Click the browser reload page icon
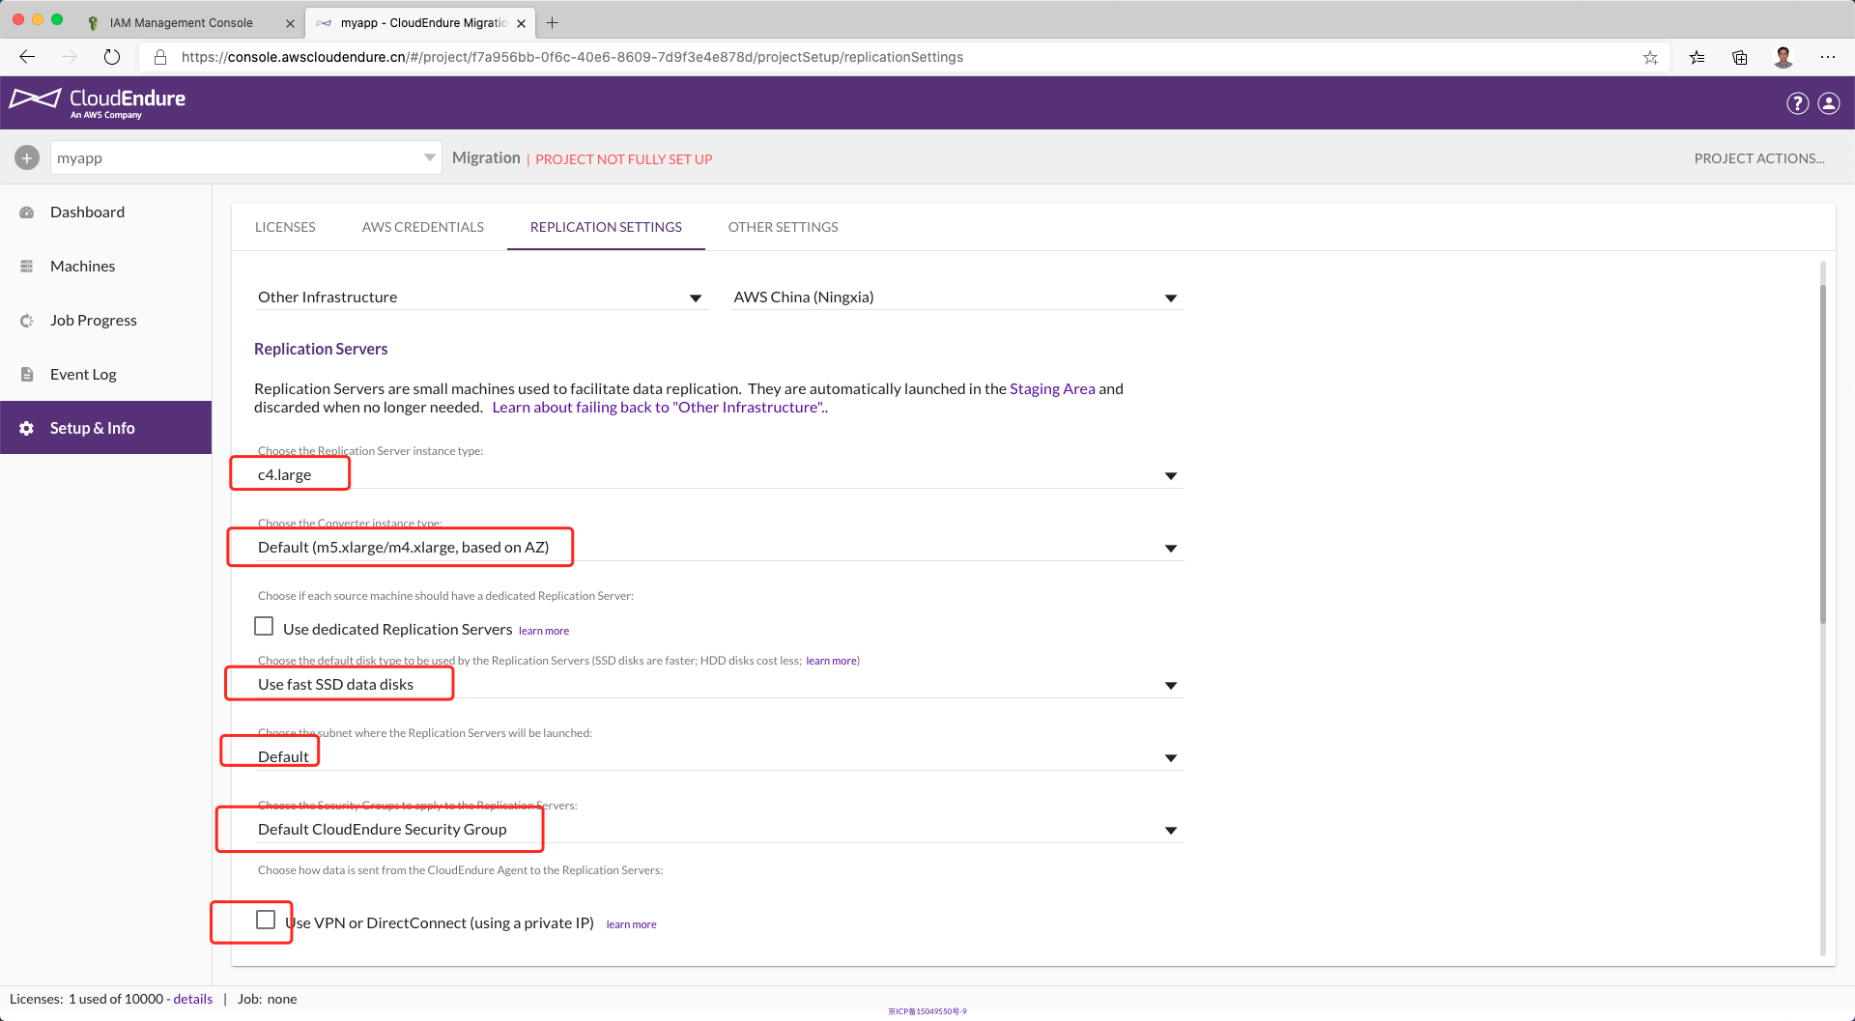 (x=112, y=57)
